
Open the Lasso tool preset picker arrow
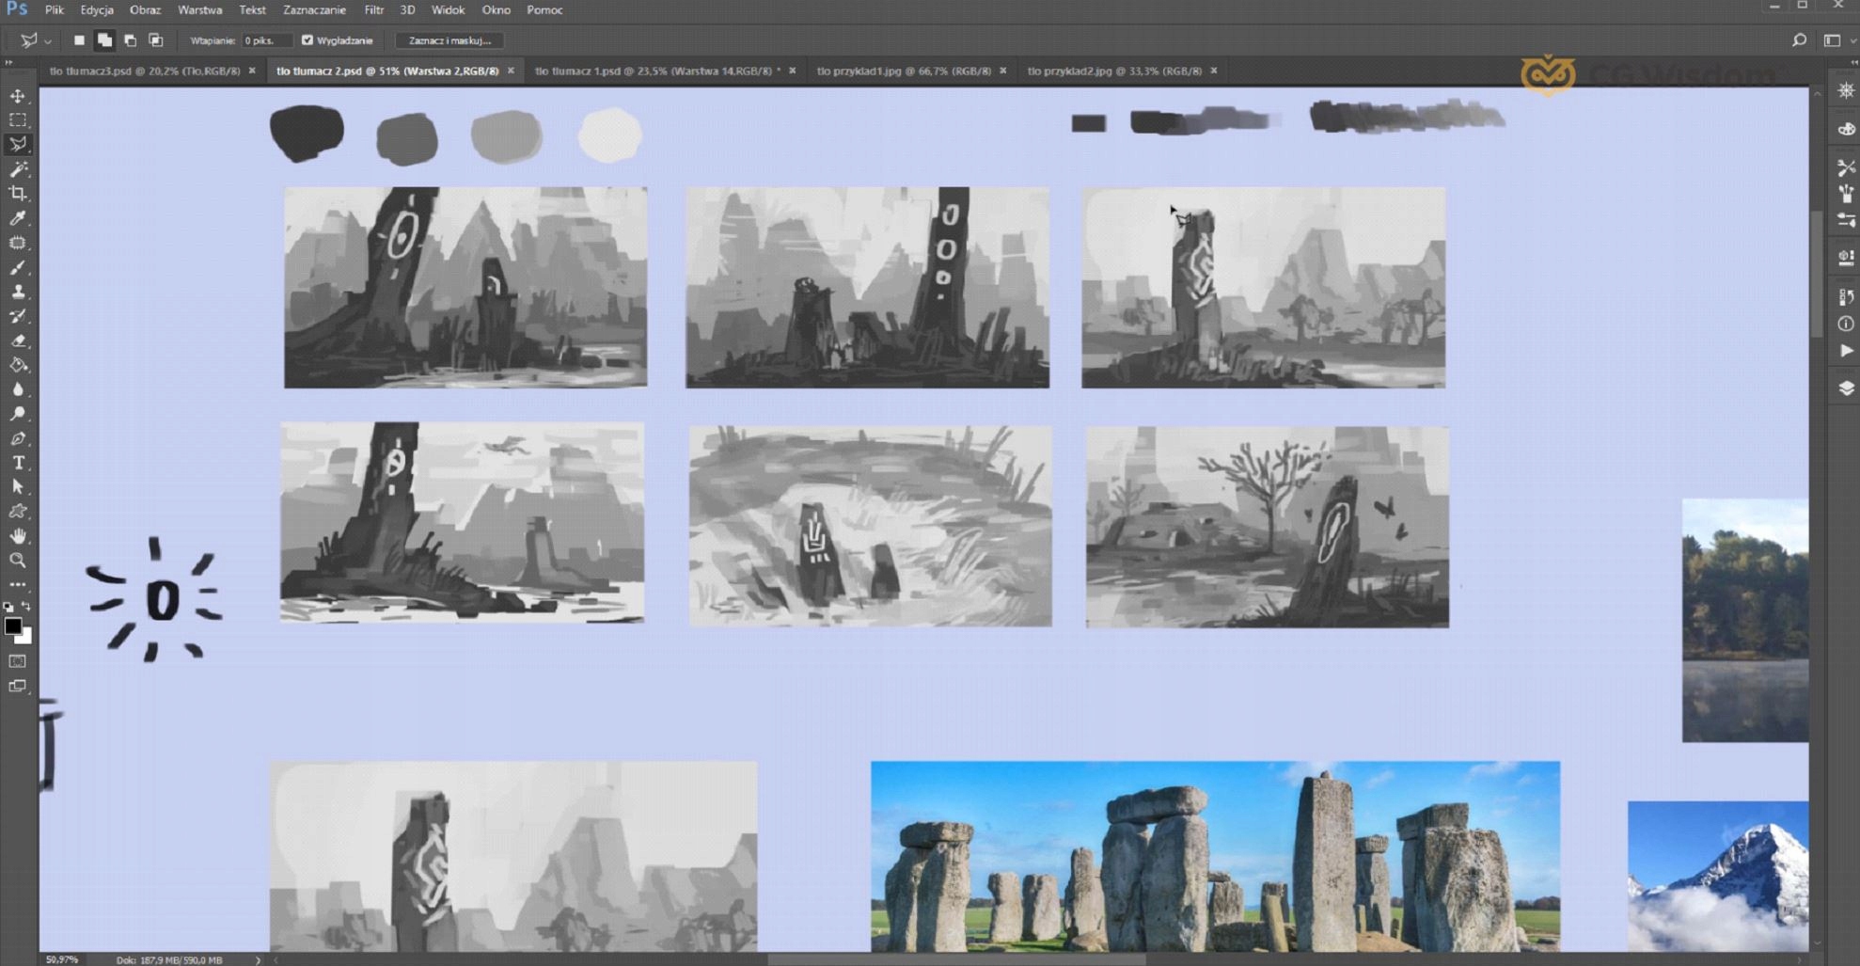click(x=48, y=41)
